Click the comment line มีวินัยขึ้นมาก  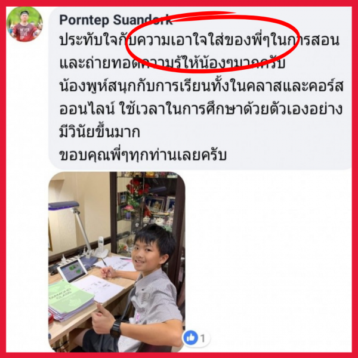(100, 132)
